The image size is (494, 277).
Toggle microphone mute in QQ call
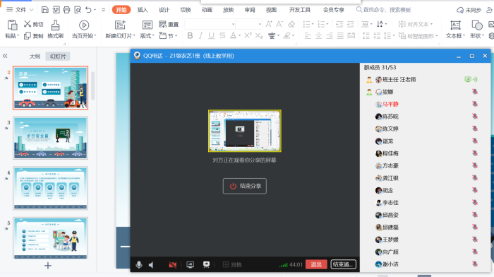(139, 265)
